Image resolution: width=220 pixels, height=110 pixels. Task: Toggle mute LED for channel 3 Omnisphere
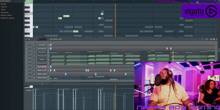click(26, 52)
